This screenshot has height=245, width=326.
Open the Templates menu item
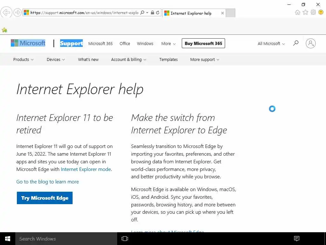point(168,59)
